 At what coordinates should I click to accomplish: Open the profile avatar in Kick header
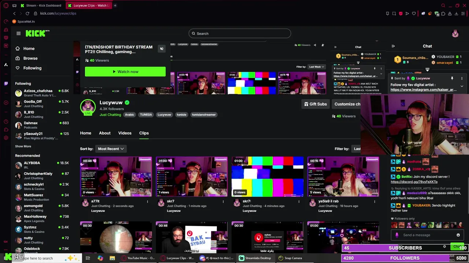[x=455, y=34]
